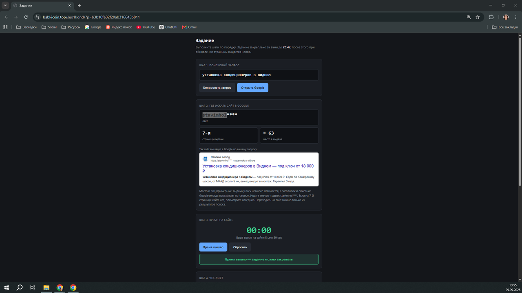
Task: Bookmark this page with the star
Action: (478, 17)
